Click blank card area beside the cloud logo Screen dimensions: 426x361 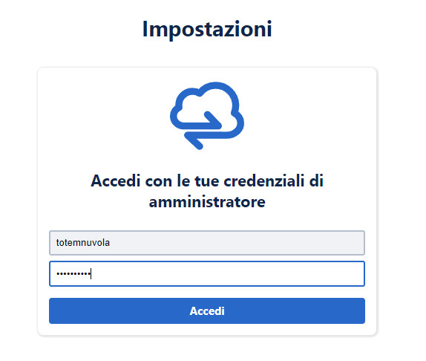pyautogui.click(x=299, y=117)
